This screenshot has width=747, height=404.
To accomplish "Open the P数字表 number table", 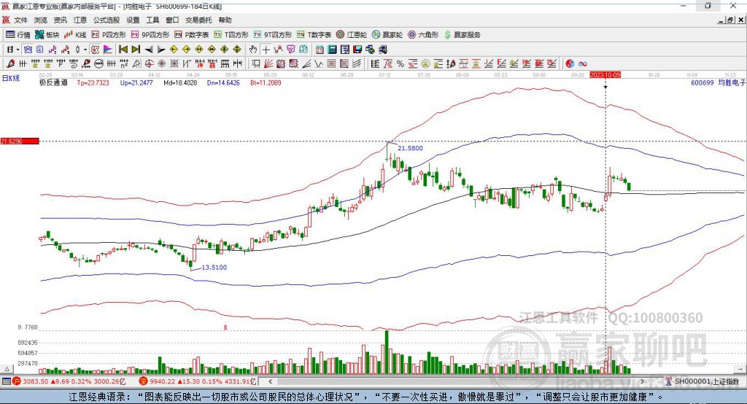I will (x=192, y=35).
